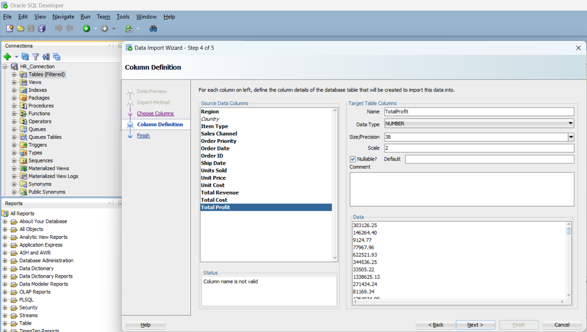
Task: Click the Collapse All icon in Connections
Action: [x=56, y=57]
